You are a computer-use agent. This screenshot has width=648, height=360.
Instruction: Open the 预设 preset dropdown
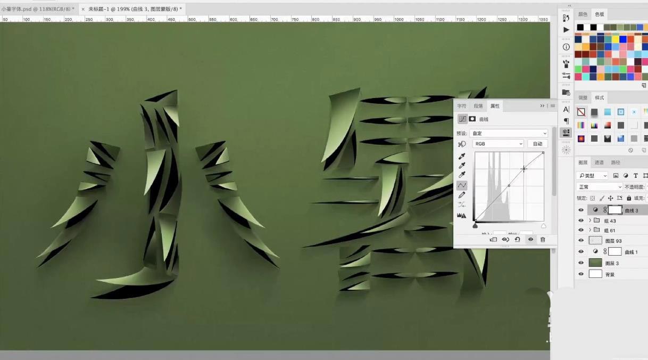pos(509,133)
